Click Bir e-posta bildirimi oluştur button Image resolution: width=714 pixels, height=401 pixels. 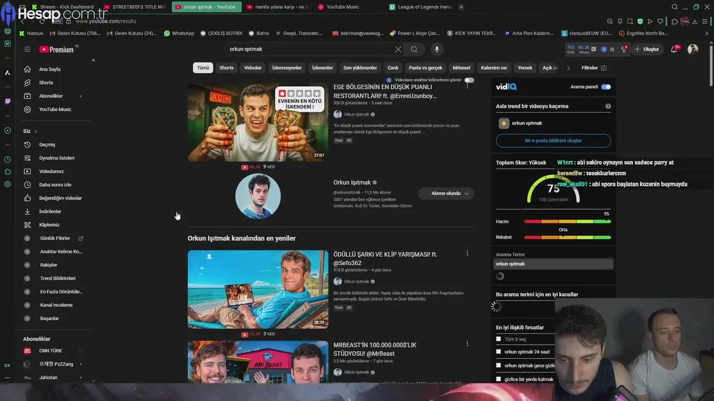tap(553, 140)
